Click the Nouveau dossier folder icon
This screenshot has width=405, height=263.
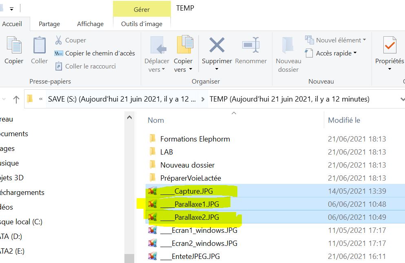pos(288,45)
